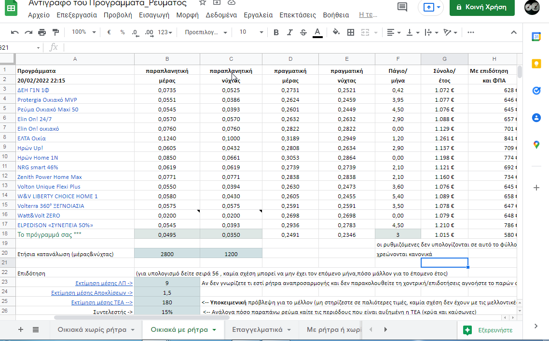The image size is (549, 341).
Task: Open the Εξερευνήστε explore button
Action: click(x=488, y=330)
